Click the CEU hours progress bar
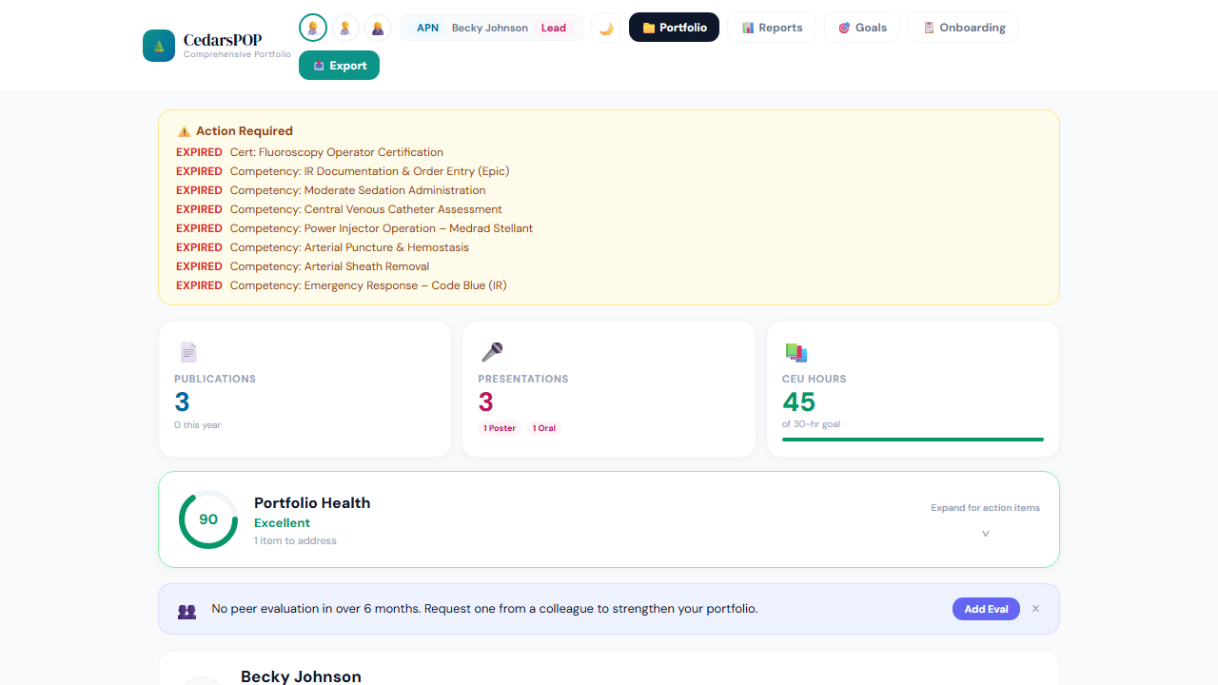The width and height of the screenshot is (1218, 685). click(x=912, y=440)
